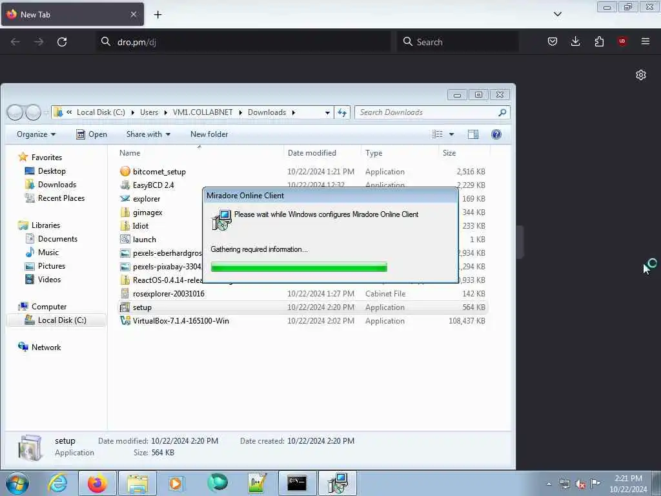Select the bitcomet_setup file

click(x=159, y=172)
